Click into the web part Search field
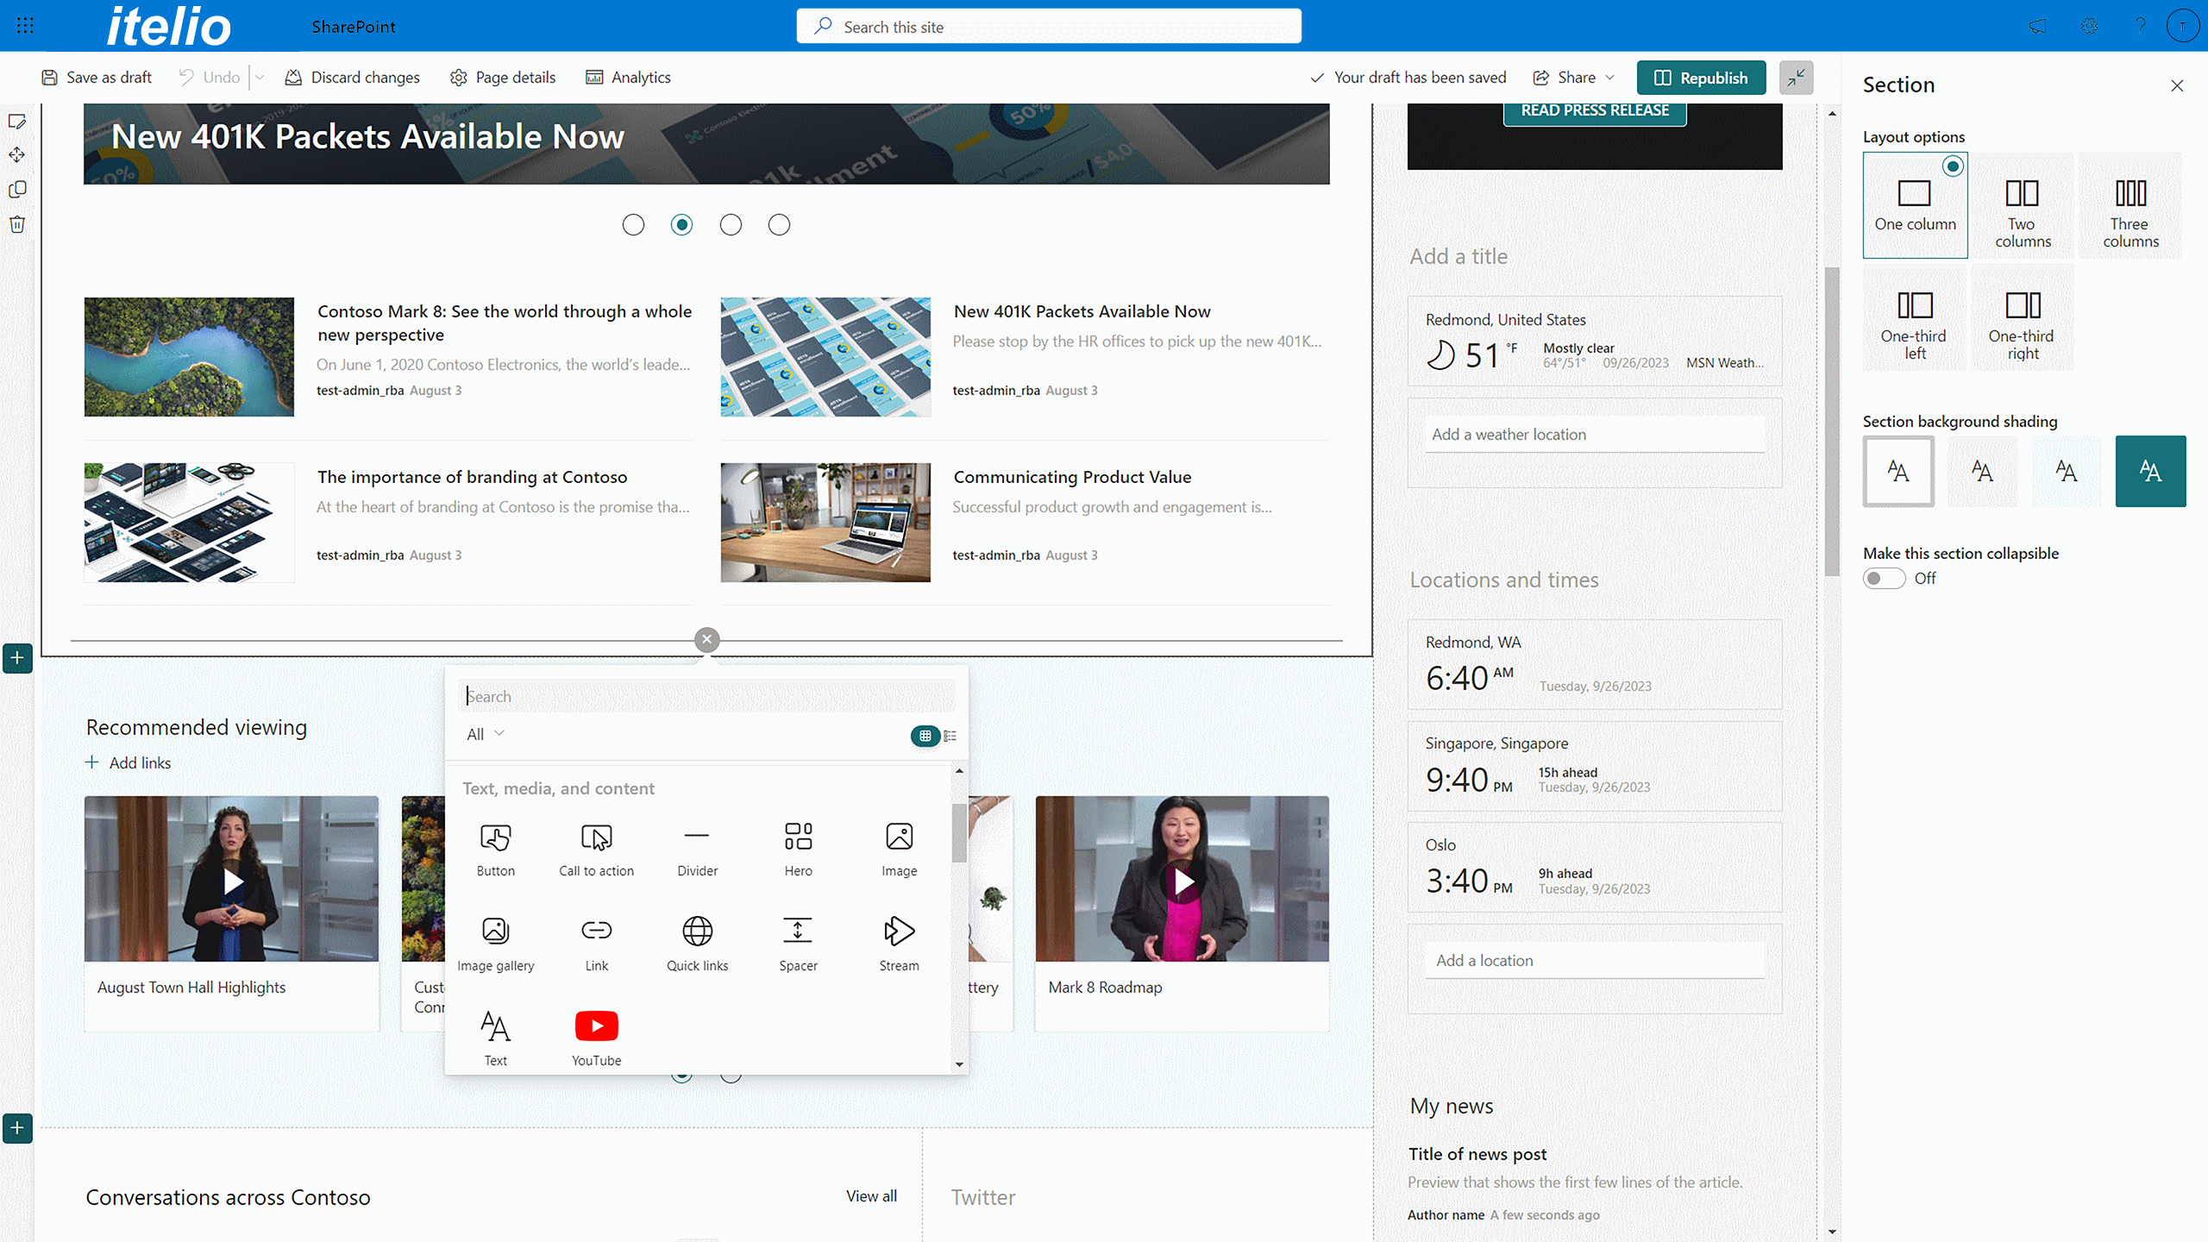 706,696
